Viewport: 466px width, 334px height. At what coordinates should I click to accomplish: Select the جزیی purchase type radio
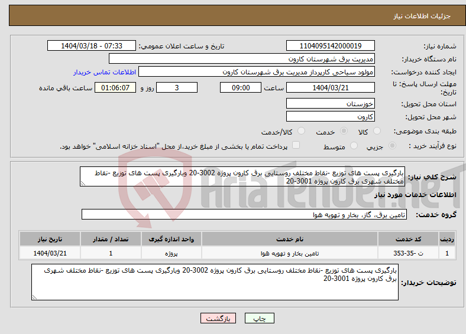click(392, 145)
